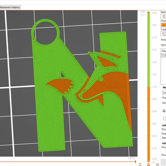This screenshot has width=166, height=166.
Task: Click the 0,50 layer height label
Action: click(154, 136)
